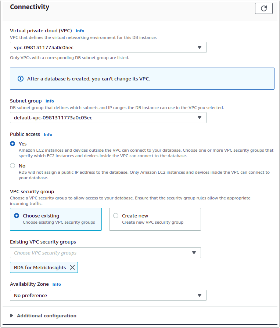This screenshot has width=280, height=328.
Task: Click the arrow of existing security groups dropdown
Action: click(x=194, y=253)
